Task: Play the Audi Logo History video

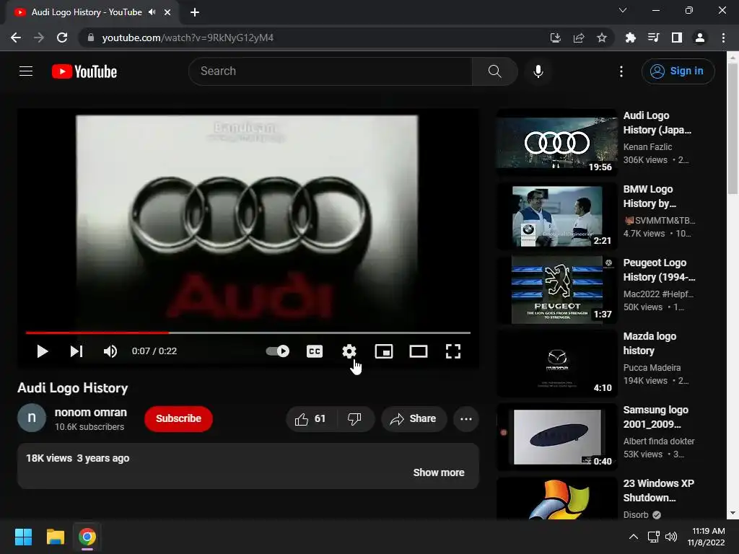Action: coord(43,351)
